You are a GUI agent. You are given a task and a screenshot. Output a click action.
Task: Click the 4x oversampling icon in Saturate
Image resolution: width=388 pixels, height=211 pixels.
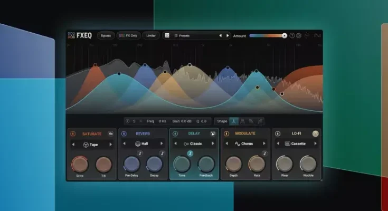(x=110, y=134)
